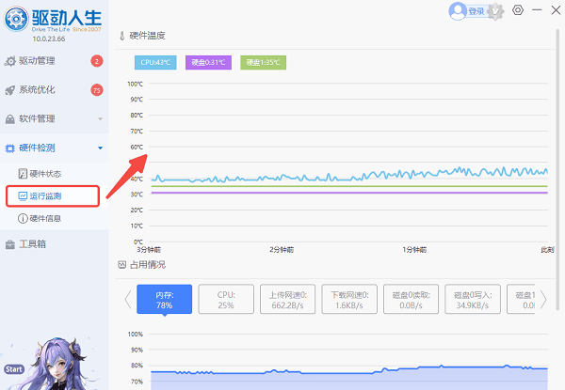Open settings via the hexagon gear icon
The height and width of the screenshot is (390, 565).
pos(518,10)
